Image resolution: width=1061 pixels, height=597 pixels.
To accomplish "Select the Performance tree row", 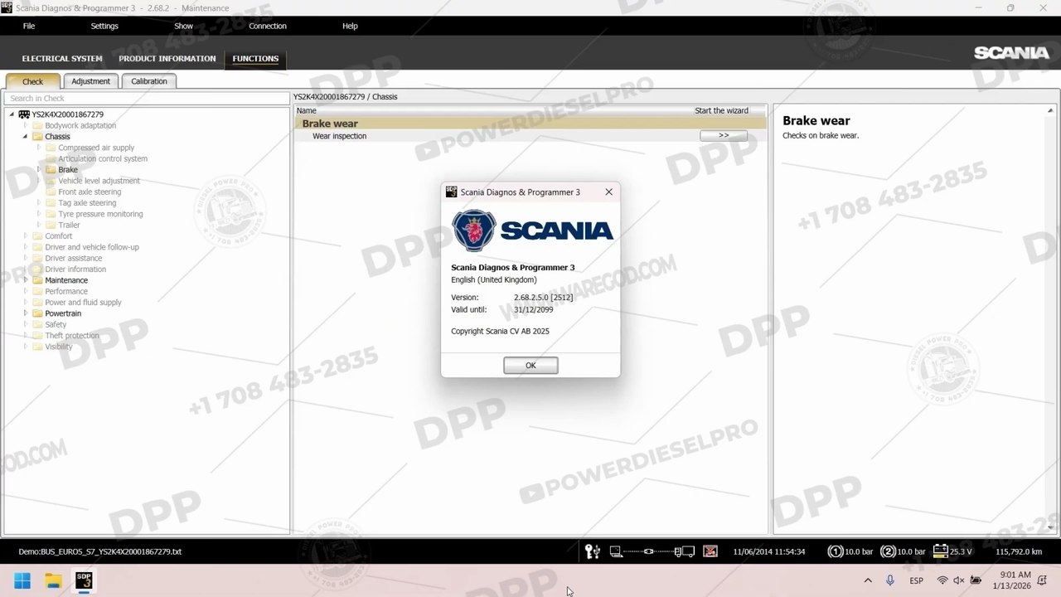I will (66, 291).
